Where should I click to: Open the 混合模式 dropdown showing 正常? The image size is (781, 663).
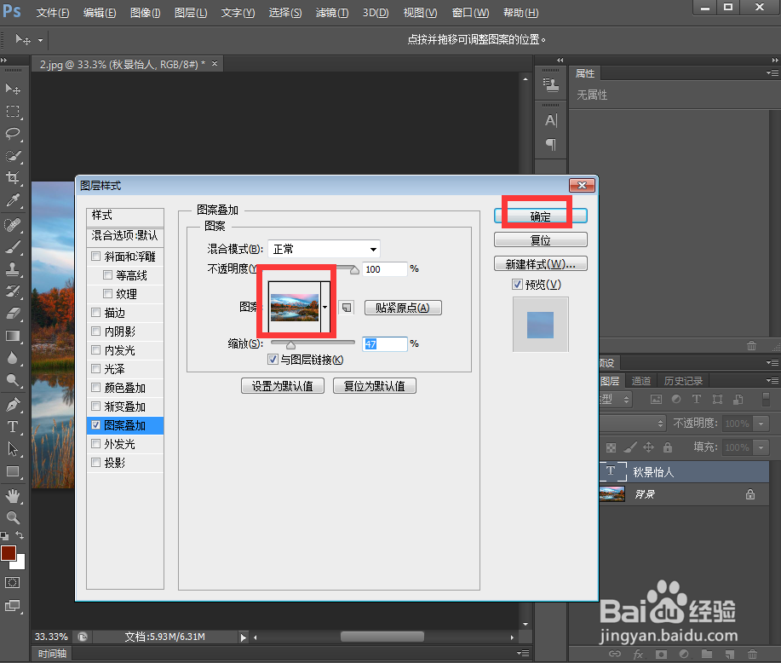(324, 249)
